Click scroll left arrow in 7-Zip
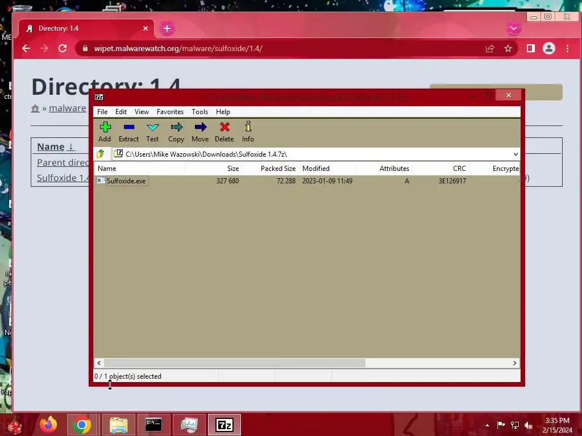 [x=99, y=363]
